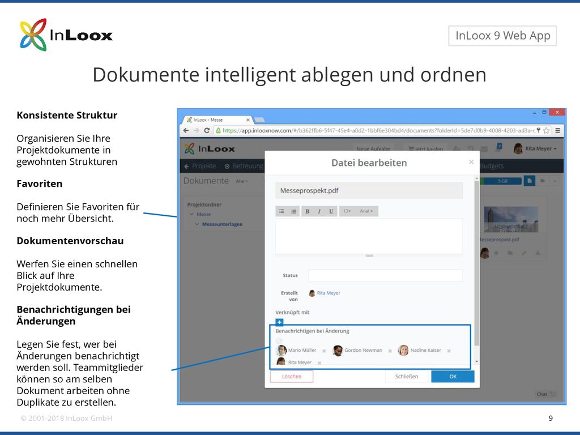Click the bookmark star in the address bar
580x435 pixels.
(546, 130)
